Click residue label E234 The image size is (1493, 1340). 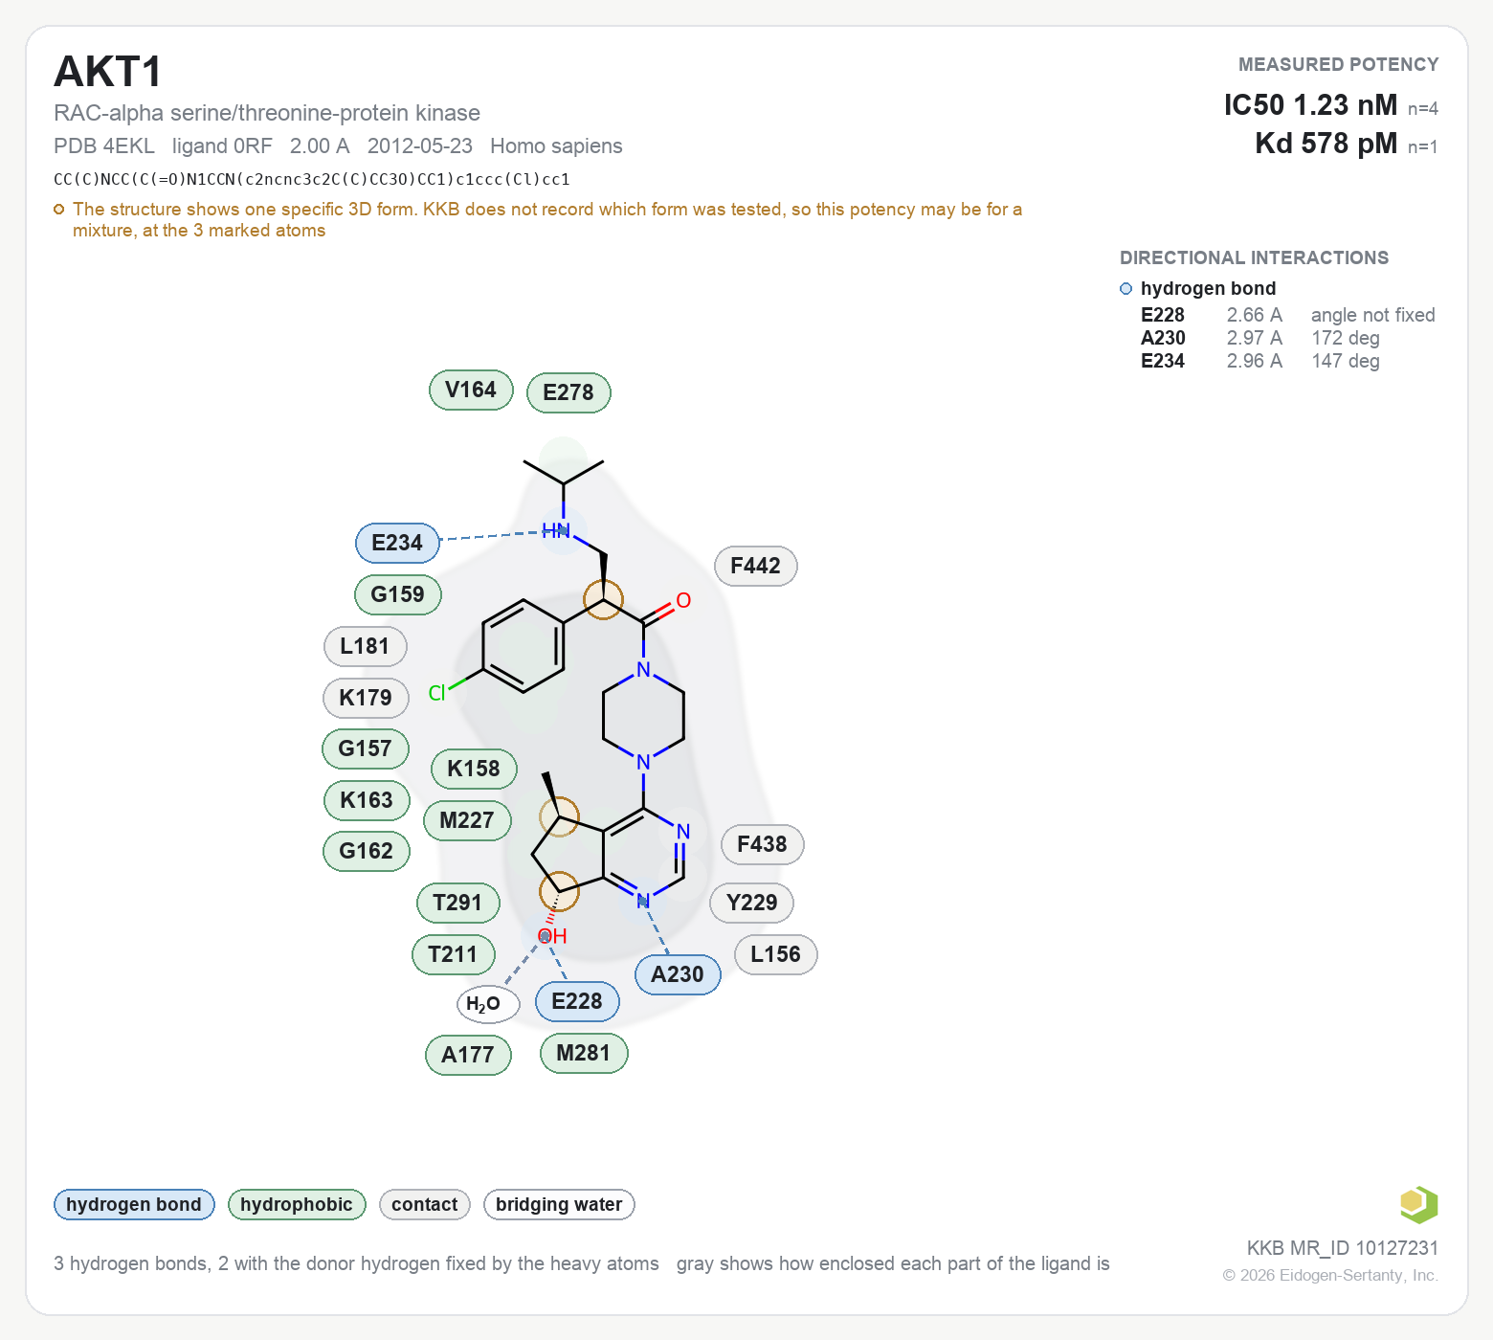pos(397,543)
